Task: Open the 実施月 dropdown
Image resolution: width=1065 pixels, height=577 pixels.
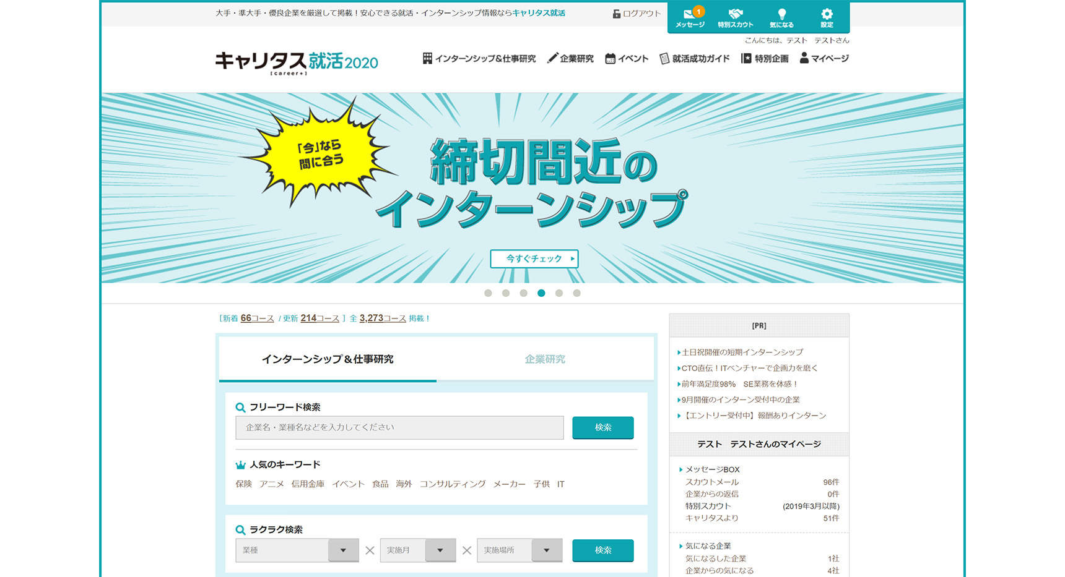Action: [x=418, y=550]
